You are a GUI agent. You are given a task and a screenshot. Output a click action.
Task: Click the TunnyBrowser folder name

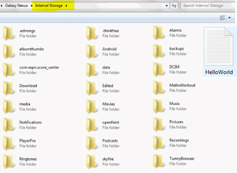(x=182, y=159)
